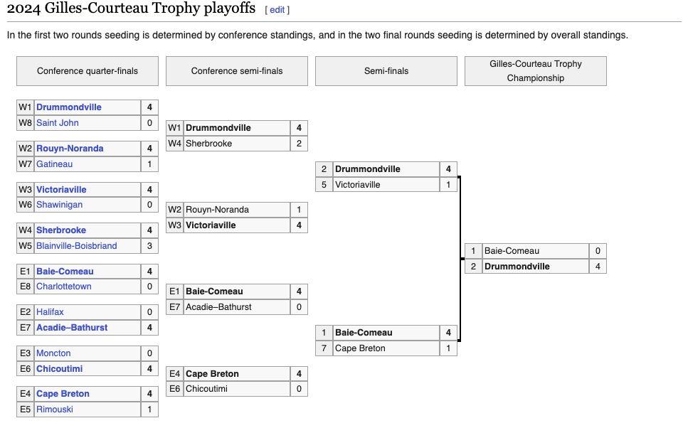This screenshot has height=428, width=688.
Task: Open the Gatineau team link
Action: click(55, 164)
